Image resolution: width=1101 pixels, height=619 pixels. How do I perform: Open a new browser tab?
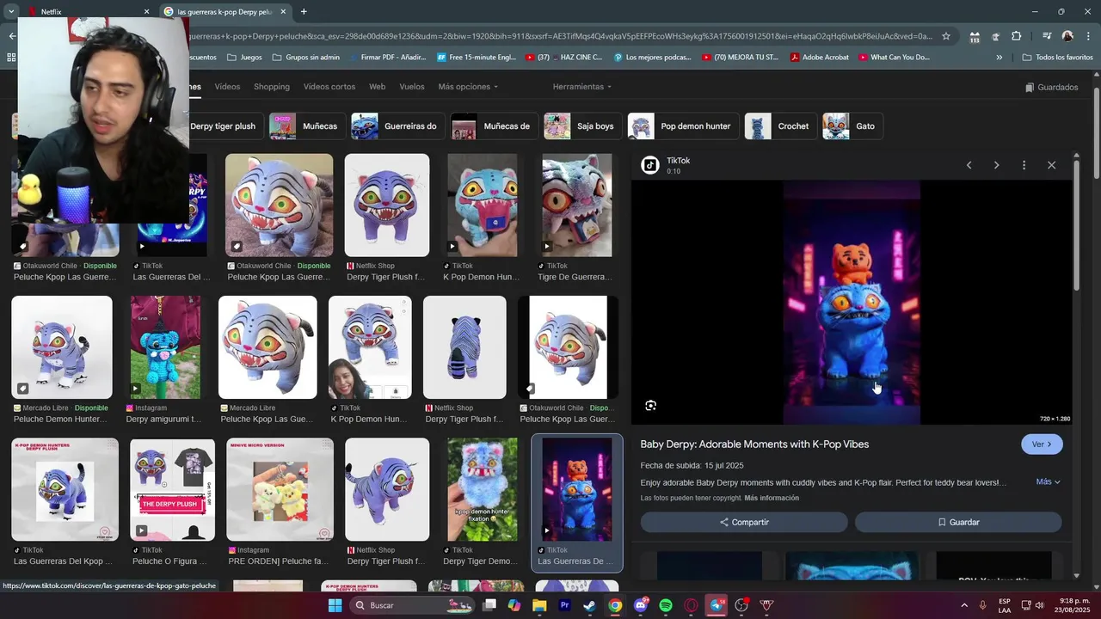click(x=304, y=11)
